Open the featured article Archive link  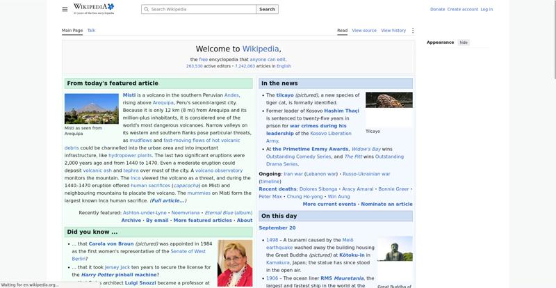click(131, 220)
